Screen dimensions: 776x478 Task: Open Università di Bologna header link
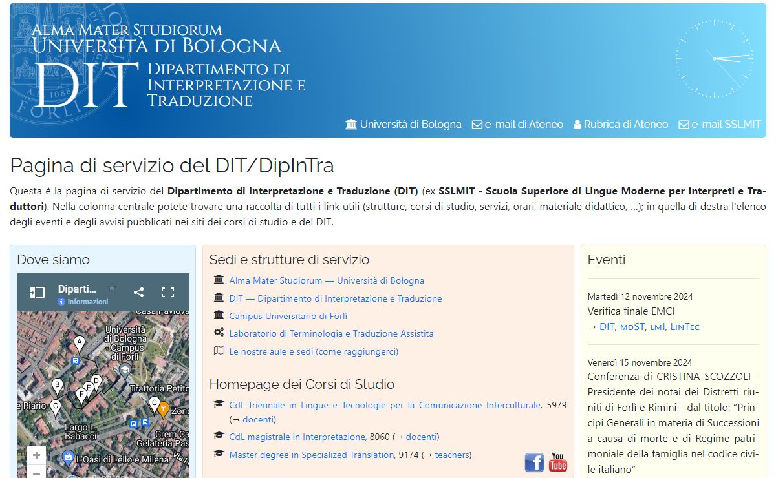(x=404, y=124)
